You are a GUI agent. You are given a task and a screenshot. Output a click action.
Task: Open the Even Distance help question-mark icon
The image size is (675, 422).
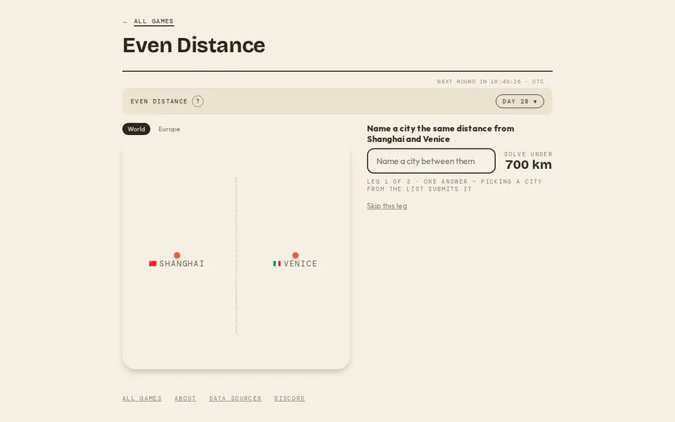coord(198,101)
